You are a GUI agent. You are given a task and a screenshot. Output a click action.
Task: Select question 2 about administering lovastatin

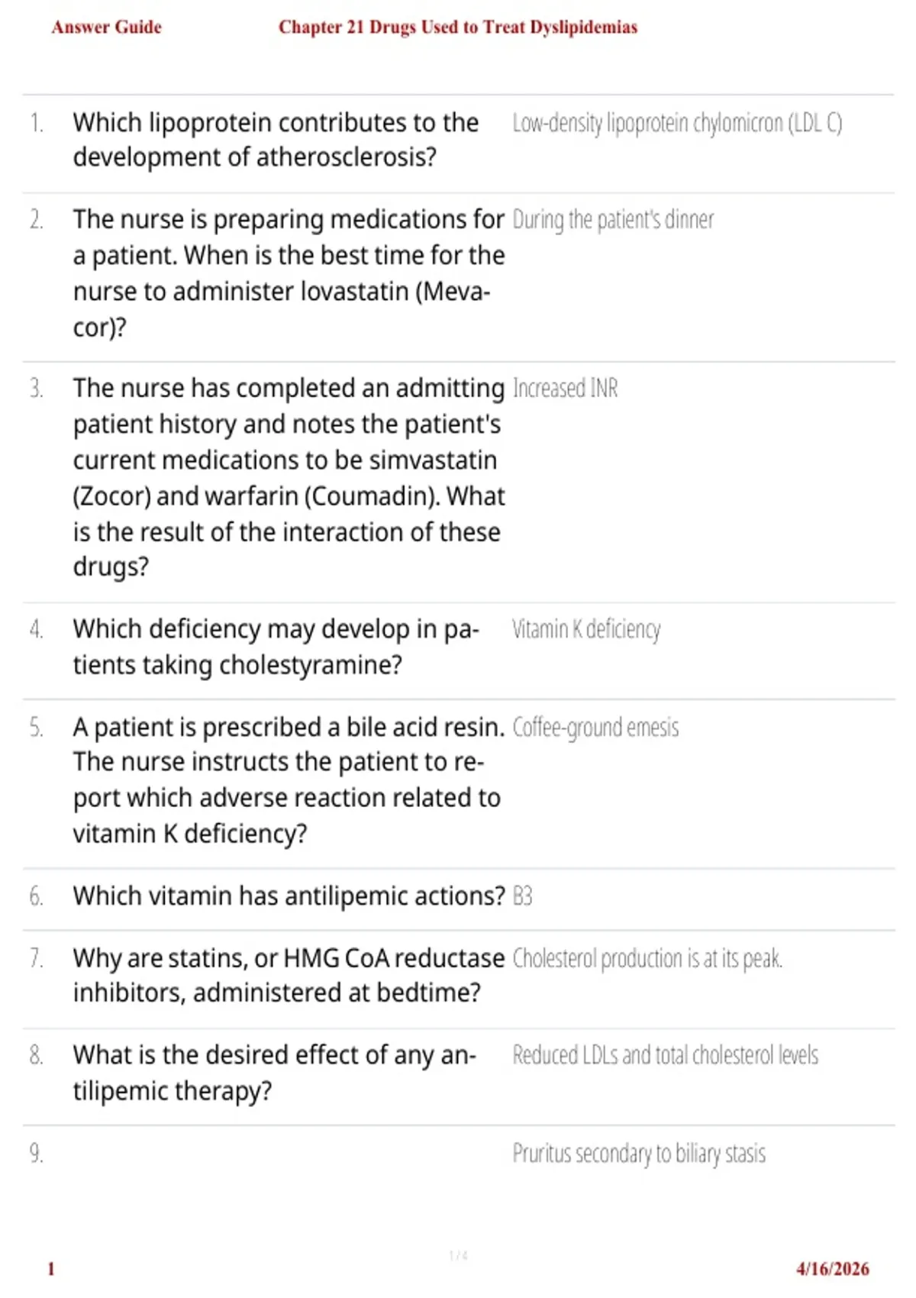pyautogui.click(x=289, y=273)
